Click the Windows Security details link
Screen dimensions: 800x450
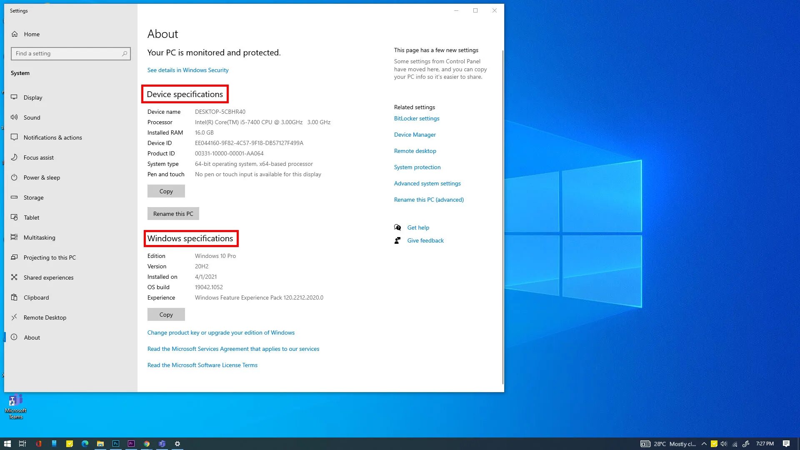coord(188,70)
